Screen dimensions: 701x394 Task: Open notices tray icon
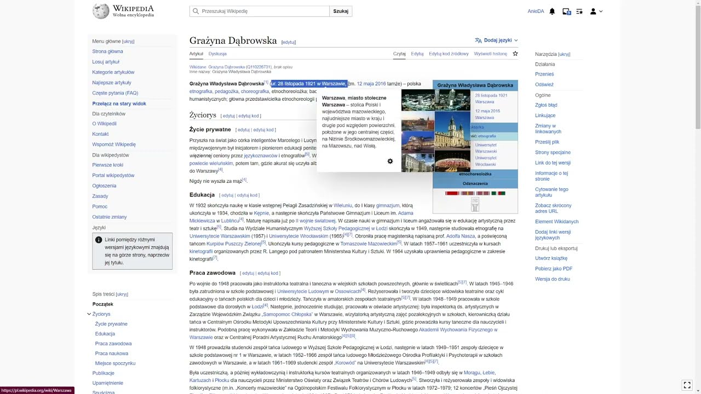click(566, 11)
